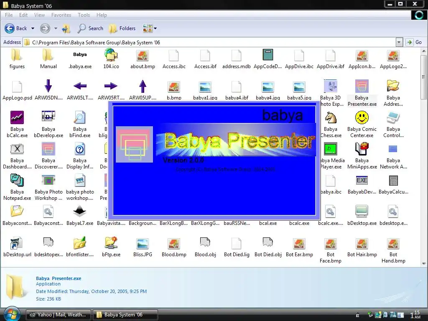This screenshot has width=428, height=321.
Task: Select Babya 3D Photo Exp... icon
Action: [331, 86]
